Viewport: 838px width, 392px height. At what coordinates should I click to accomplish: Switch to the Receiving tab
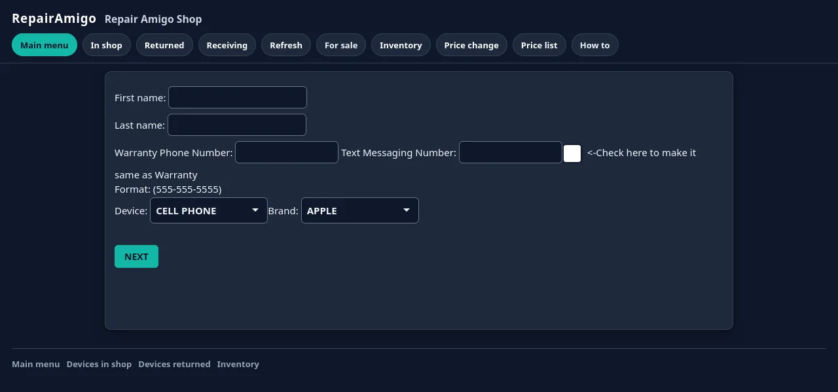click(227, 45)
